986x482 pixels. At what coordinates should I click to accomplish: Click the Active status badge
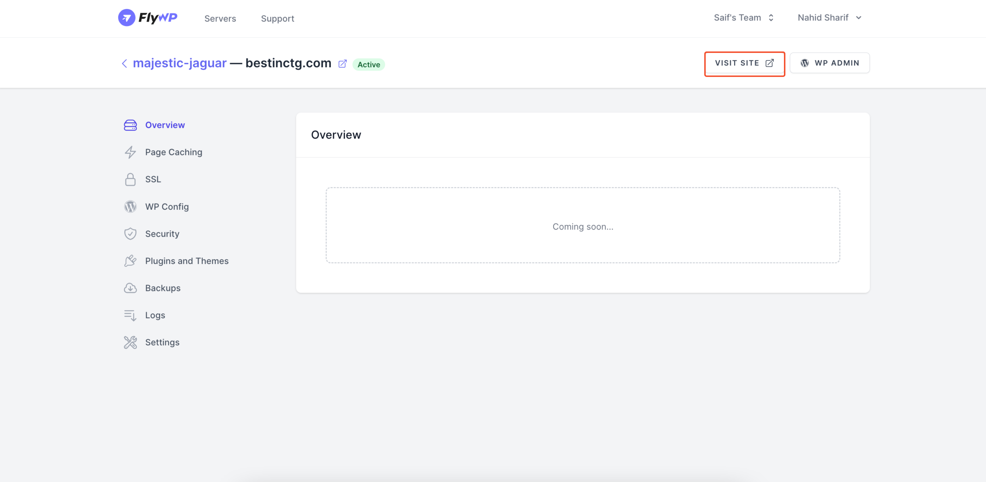369,65
